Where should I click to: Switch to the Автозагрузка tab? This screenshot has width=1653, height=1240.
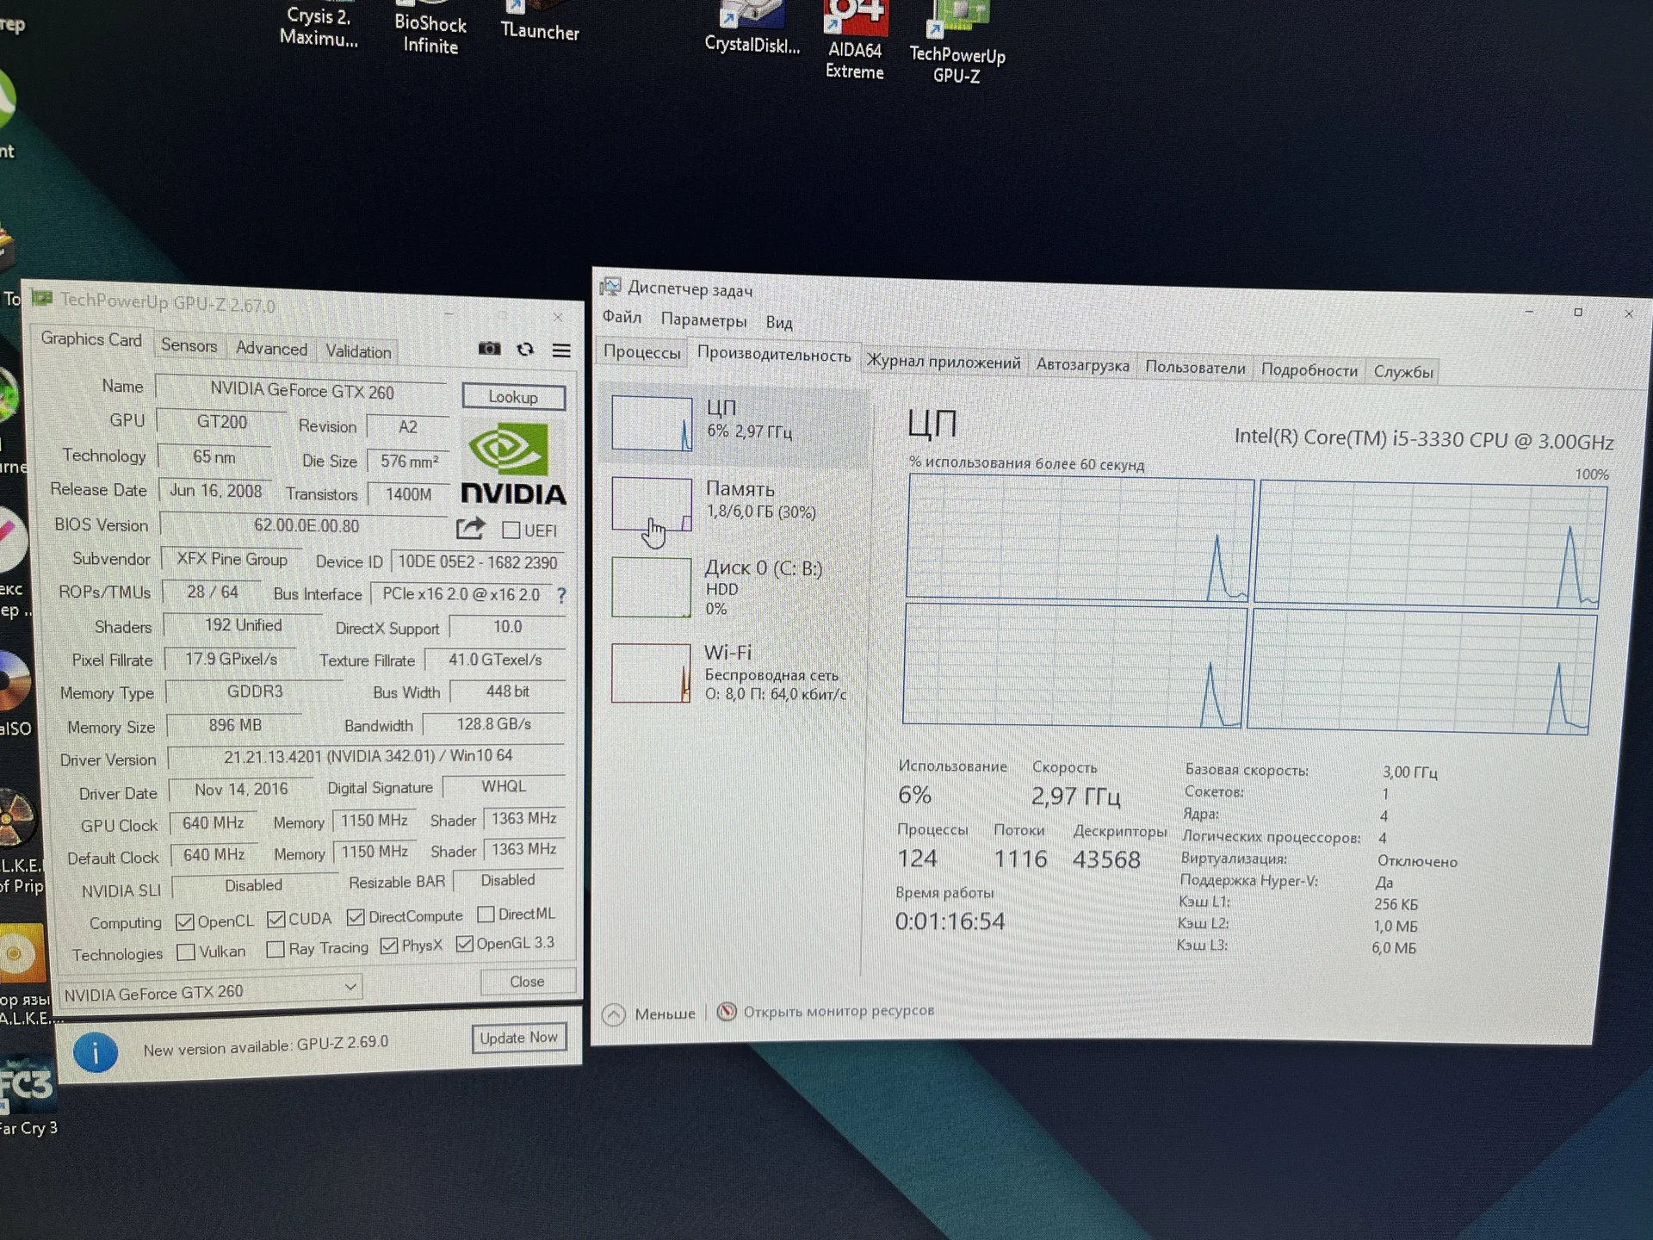point(1082,365)
